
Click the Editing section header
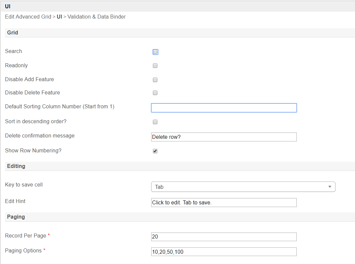tap(16, 166)
